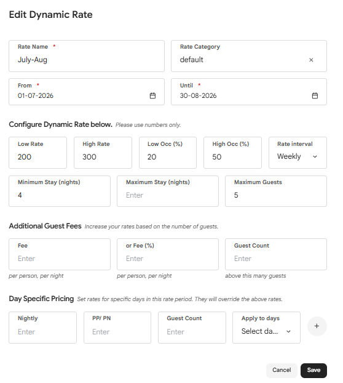Viewport: 343px width, 383px height.
Task: Select the PP/ PN field
Action: (117, 328)
